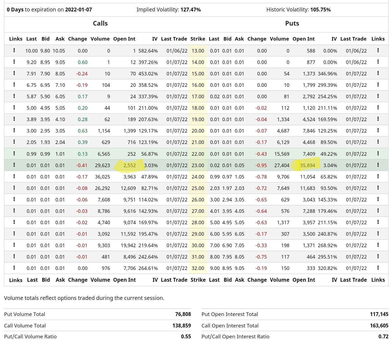Click the 22.00 strike price cell
Image resolution: width=392 pixels, height=350 pixels.
click(x=198, y=154)
